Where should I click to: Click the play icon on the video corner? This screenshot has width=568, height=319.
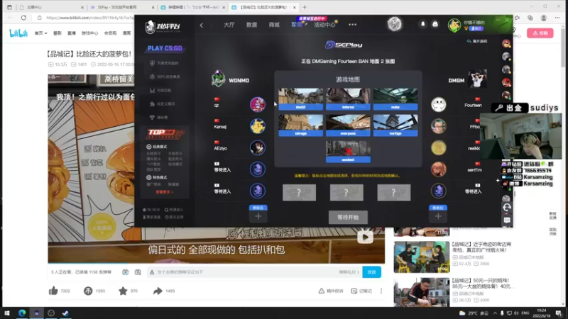[x=365, y=237]
